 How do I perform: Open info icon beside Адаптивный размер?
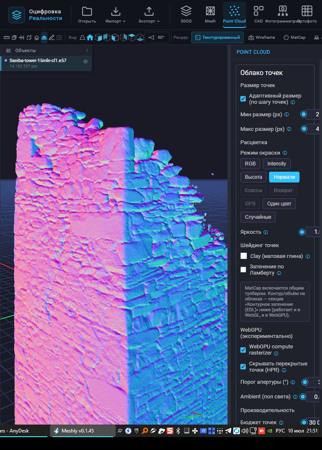pyautogui.click(x=293, y=102)
